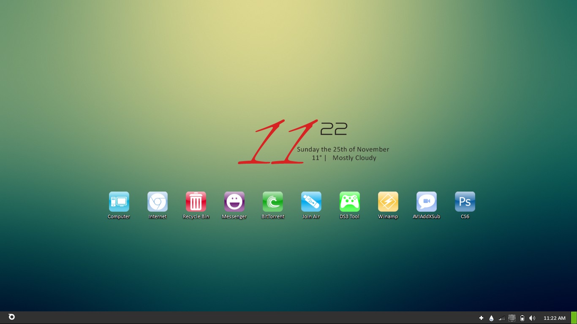Launch Winamp media player
The width and height of the screenshot is (577, 324).
(388, 202)
